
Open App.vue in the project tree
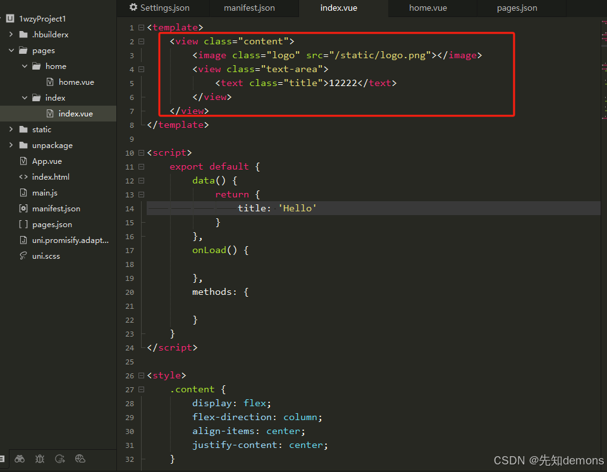(x=47, y=161)
